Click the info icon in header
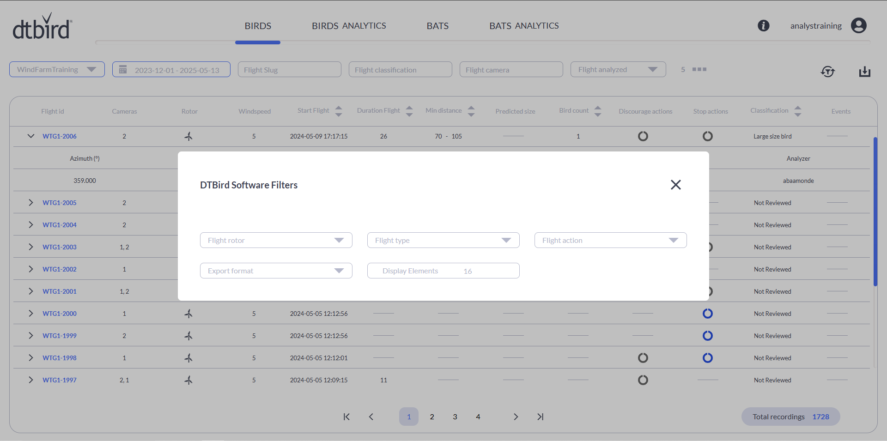This screenshot has height=441, width=887. click(x=763, y=26)
